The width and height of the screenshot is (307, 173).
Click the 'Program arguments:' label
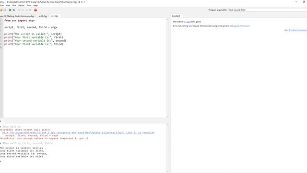pyautogui.click(x=217, y=10)
